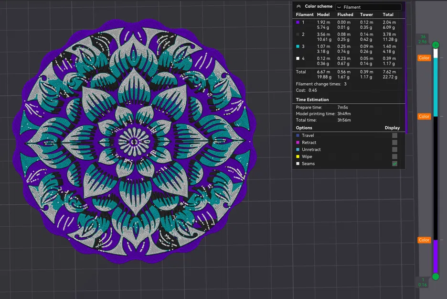
Task: Click the middle orange Color marker on the slider
Action: click(x=424, y=116)
